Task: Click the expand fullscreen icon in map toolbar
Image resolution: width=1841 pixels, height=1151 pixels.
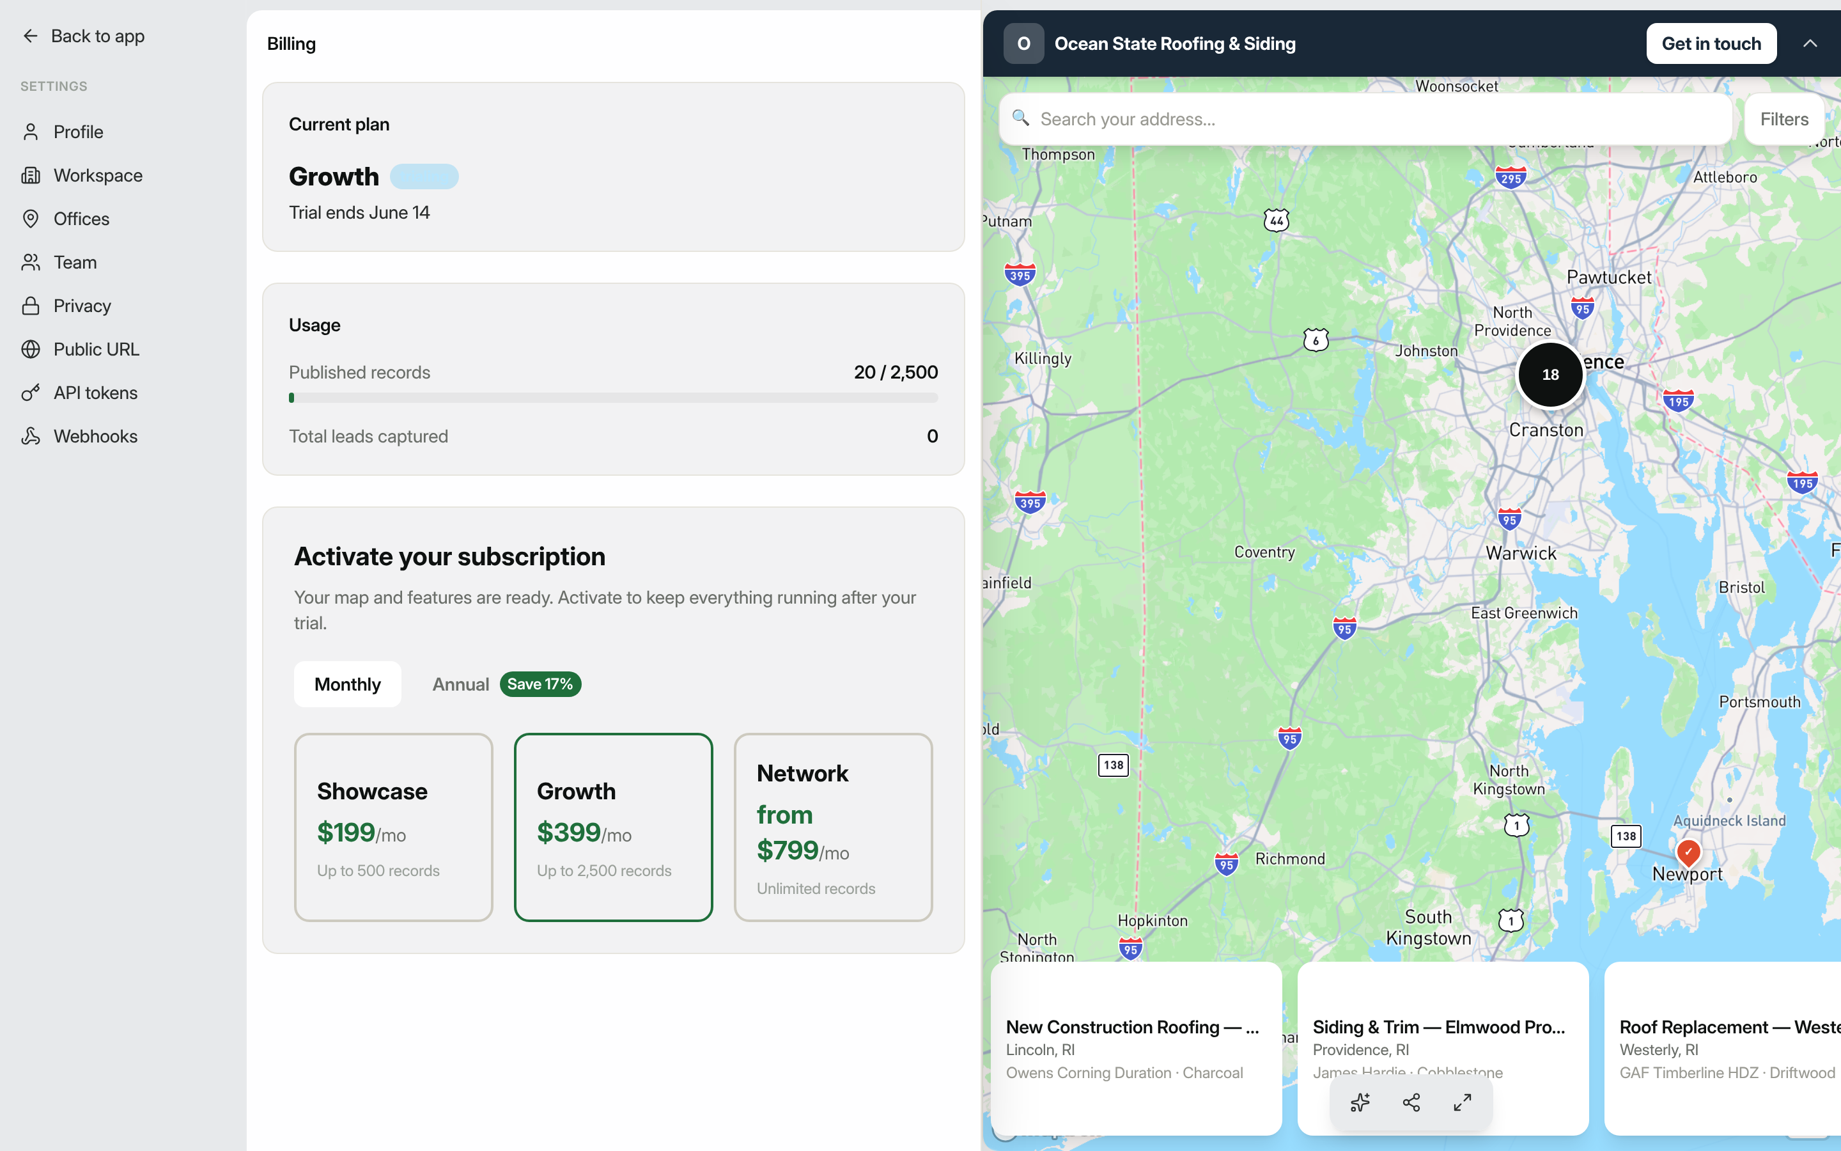Action: click(x=1462, y=1102)
